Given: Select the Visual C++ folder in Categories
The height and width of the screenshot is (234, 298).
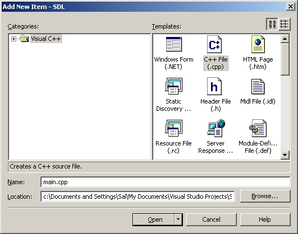Looking at the screenshot, I should [x=46, y=39].
